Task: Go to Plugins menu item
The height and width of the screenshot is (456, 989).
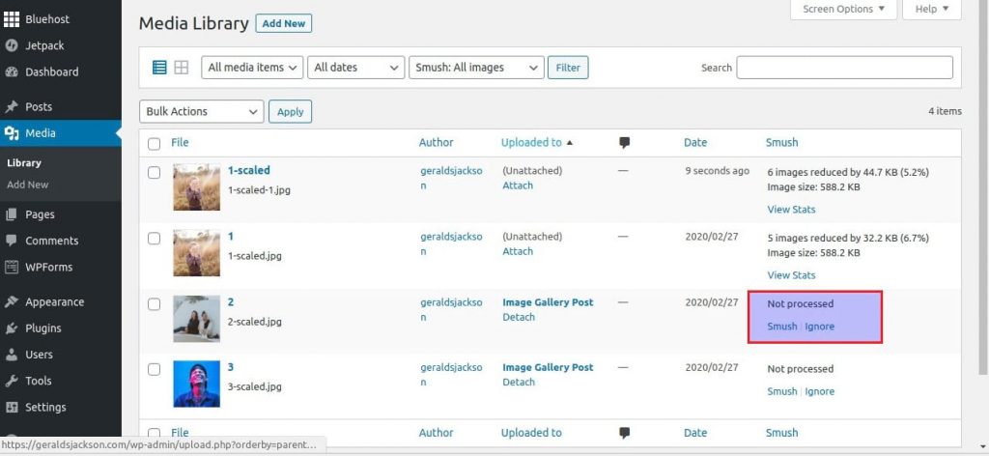Action: tap(42, 328)
